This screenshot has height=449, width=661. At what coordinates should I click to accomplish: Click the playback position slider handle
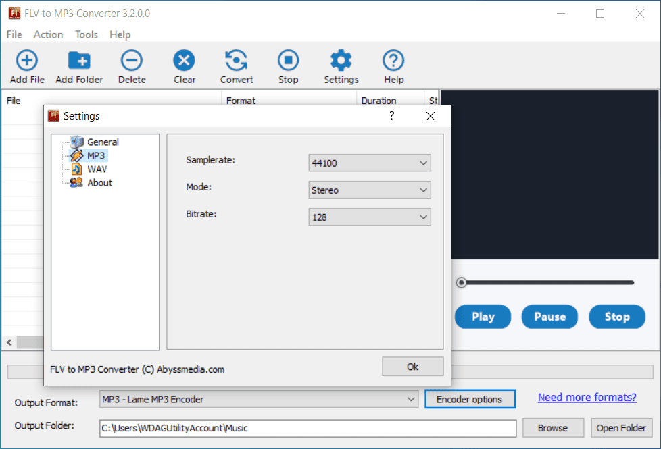461,283
